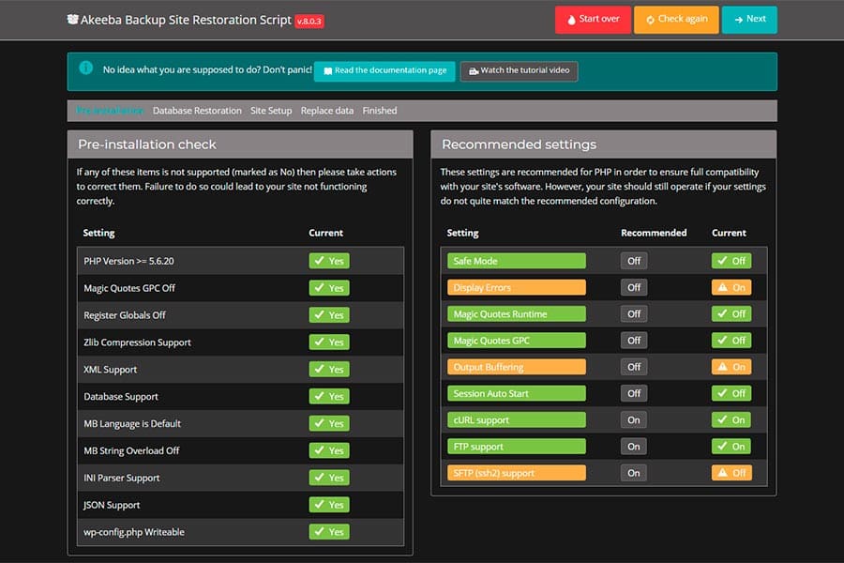Viewport: 844px width, 563px height.
Task: Click Yes badge for MB Language is Default
Action: coord(329,423)
